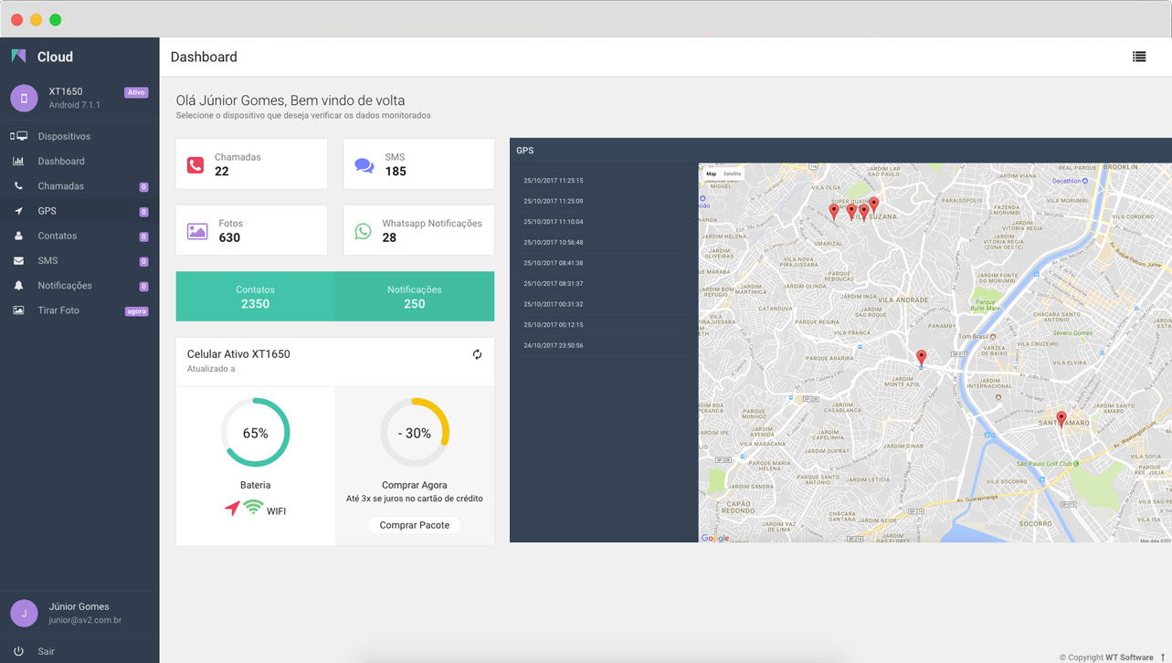The image size is (1172, 663).
Task: Go to Contatos in sidebar menu
Action: click(57, 236)
